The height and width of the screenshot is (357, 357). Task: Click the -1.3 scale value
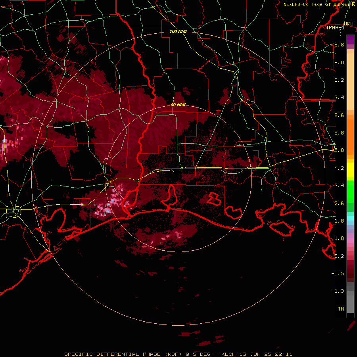[x=338, y=291]
